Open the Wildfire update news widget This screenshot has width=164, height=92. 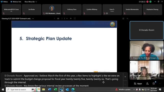coord(123,89)
